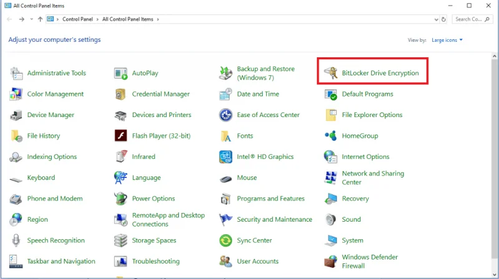This screenshot has height=279, width=499.
Task: Open Default Programs icon
Action: point(331,94)
